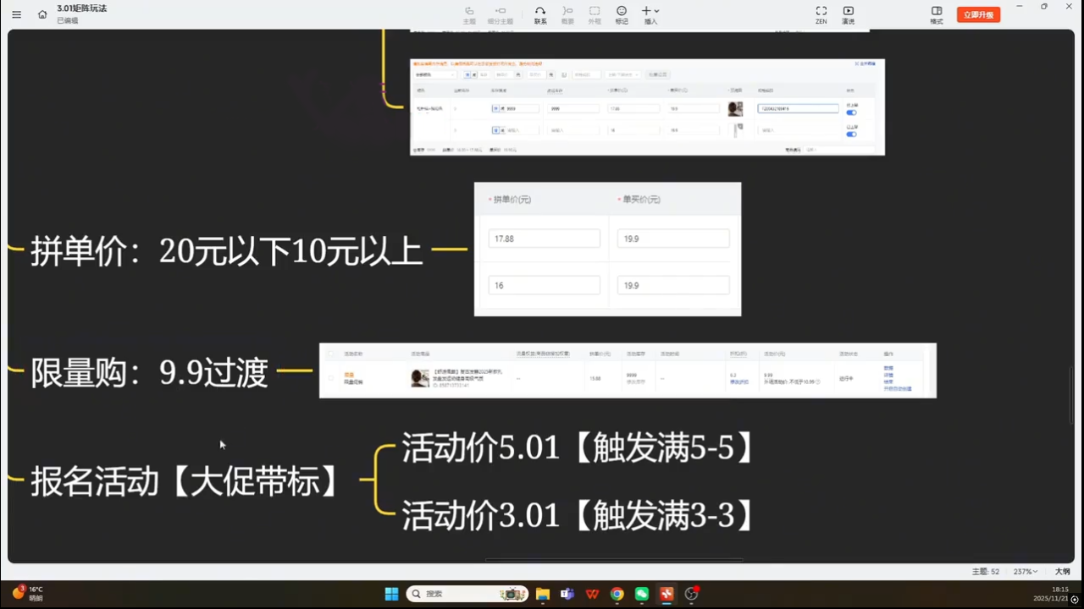Start 演说 pitch presentation mode
Screen dimensions: 1084x609
(848, 14)
